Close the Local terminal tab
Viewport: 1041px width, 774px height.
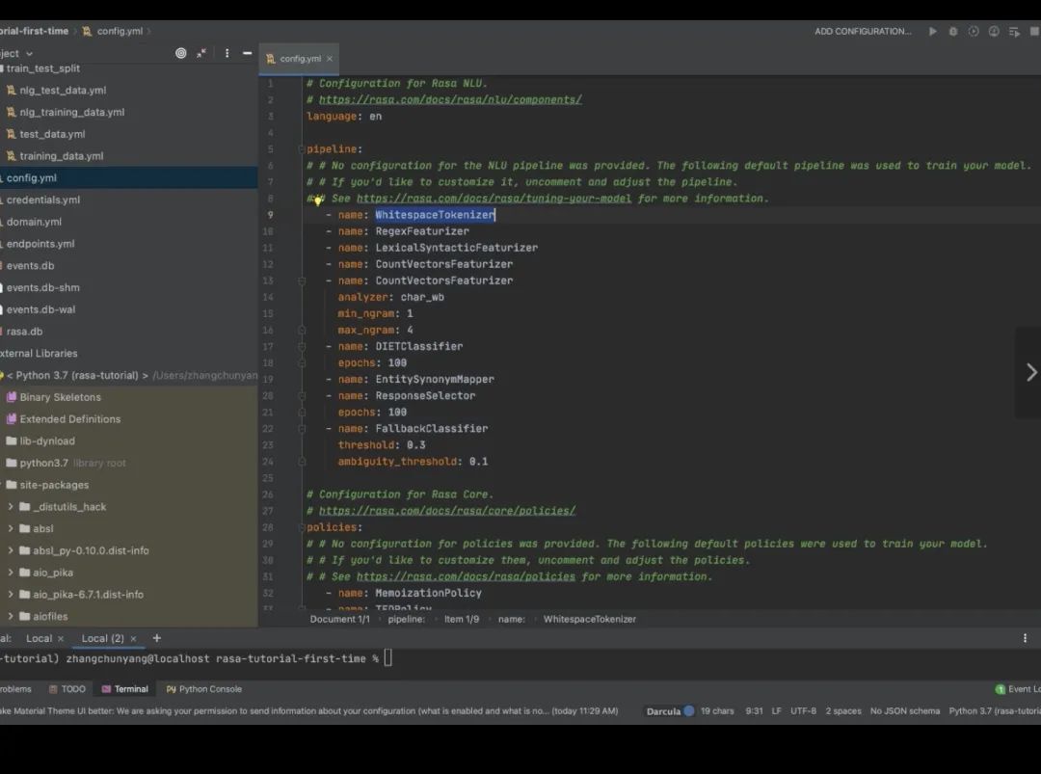coord(61,639)
